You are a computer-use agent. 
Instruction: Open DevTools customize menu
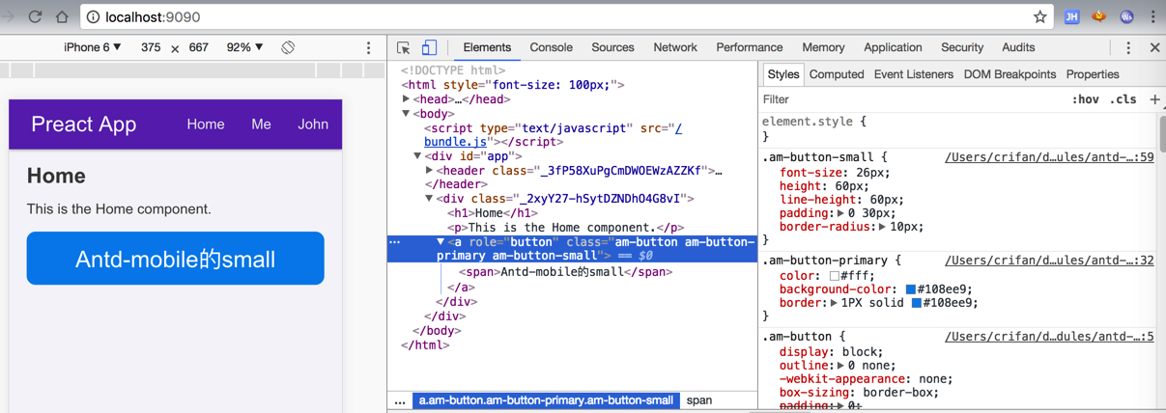point(1128,47)
